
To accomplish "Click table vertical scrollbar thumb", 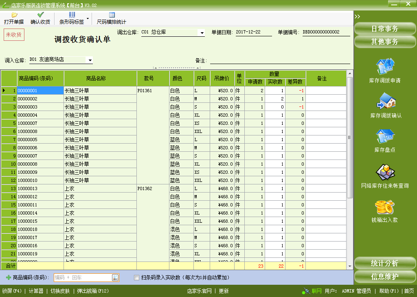I will (350, 137).
